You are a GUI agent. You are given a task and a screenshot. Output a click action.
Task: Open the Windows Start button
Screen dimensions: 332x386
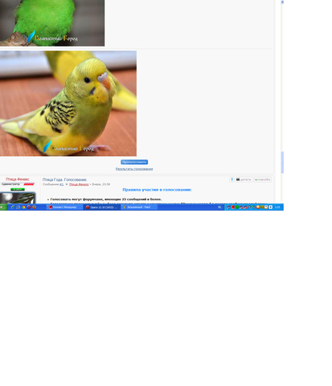pos(3,207)
